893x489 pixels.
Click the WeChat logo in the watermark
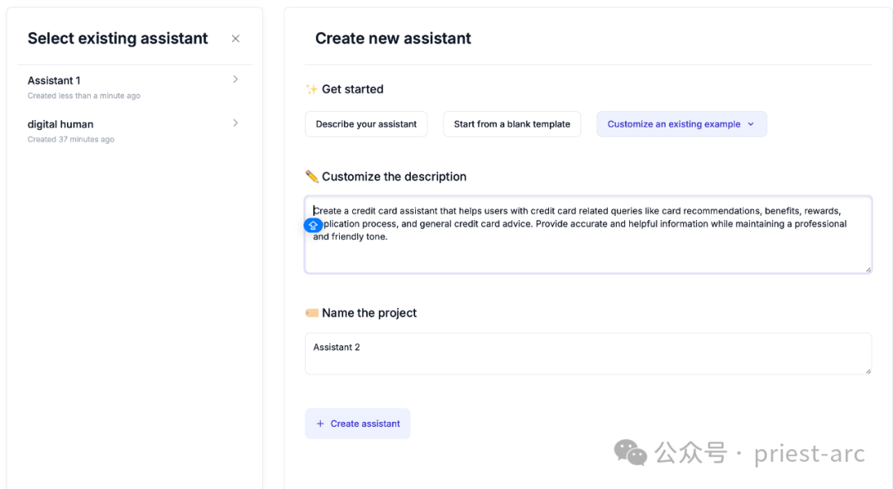[x=631, y=453]
